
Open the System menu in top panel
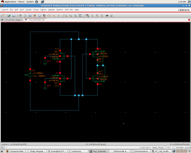30,2
